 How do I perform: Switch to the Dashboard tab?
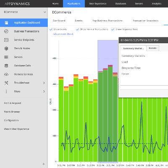pyautogui.click(x=59, y=21)
